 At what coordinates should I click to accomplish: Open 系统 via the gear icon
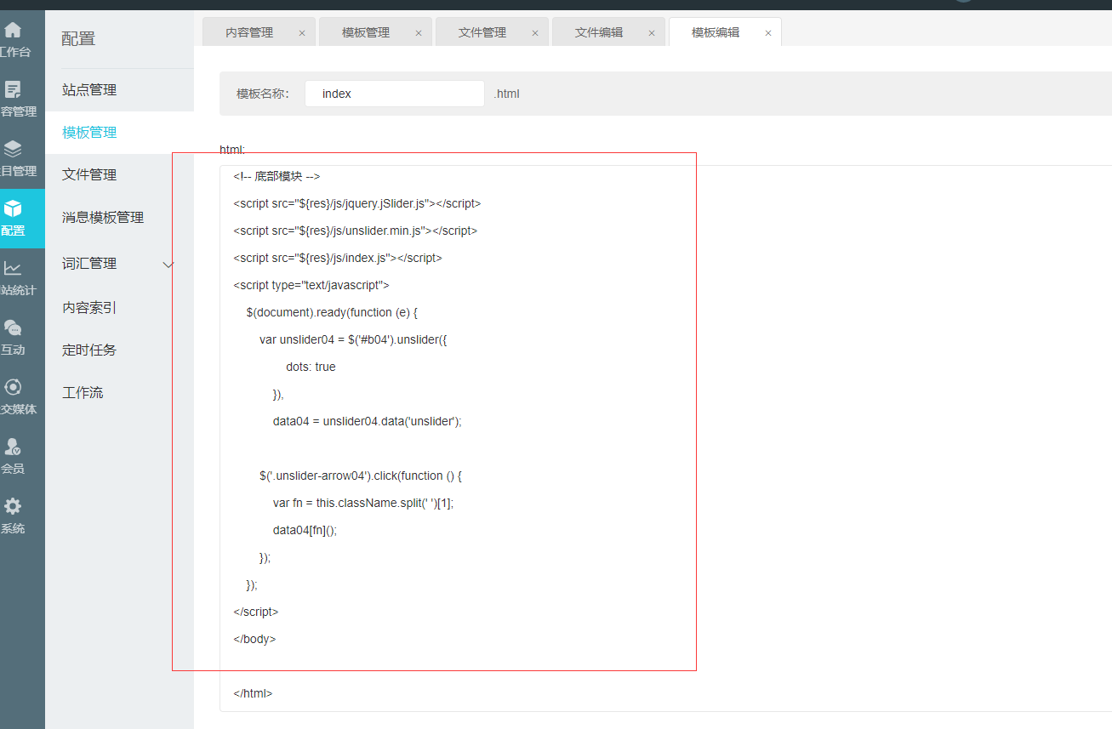click(x=13, y=507)
